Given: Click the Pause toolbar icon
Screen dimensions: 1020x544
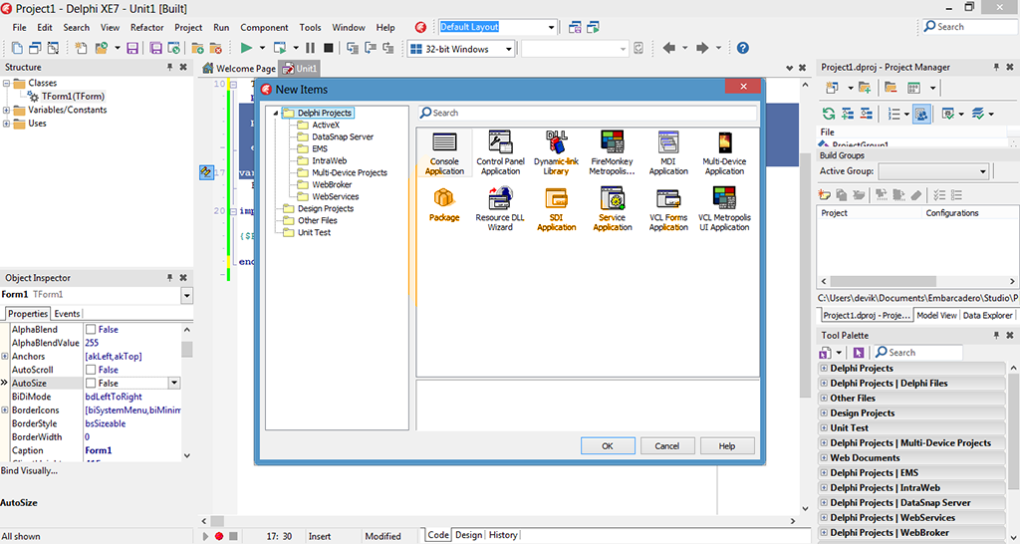Looking at the screenshot, I should (x=311, y=48).
